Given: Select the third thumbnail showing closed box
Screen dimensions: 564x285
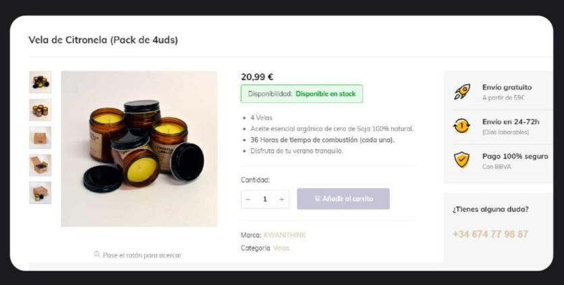Looking at the screenshot, I should coord(40,137).
